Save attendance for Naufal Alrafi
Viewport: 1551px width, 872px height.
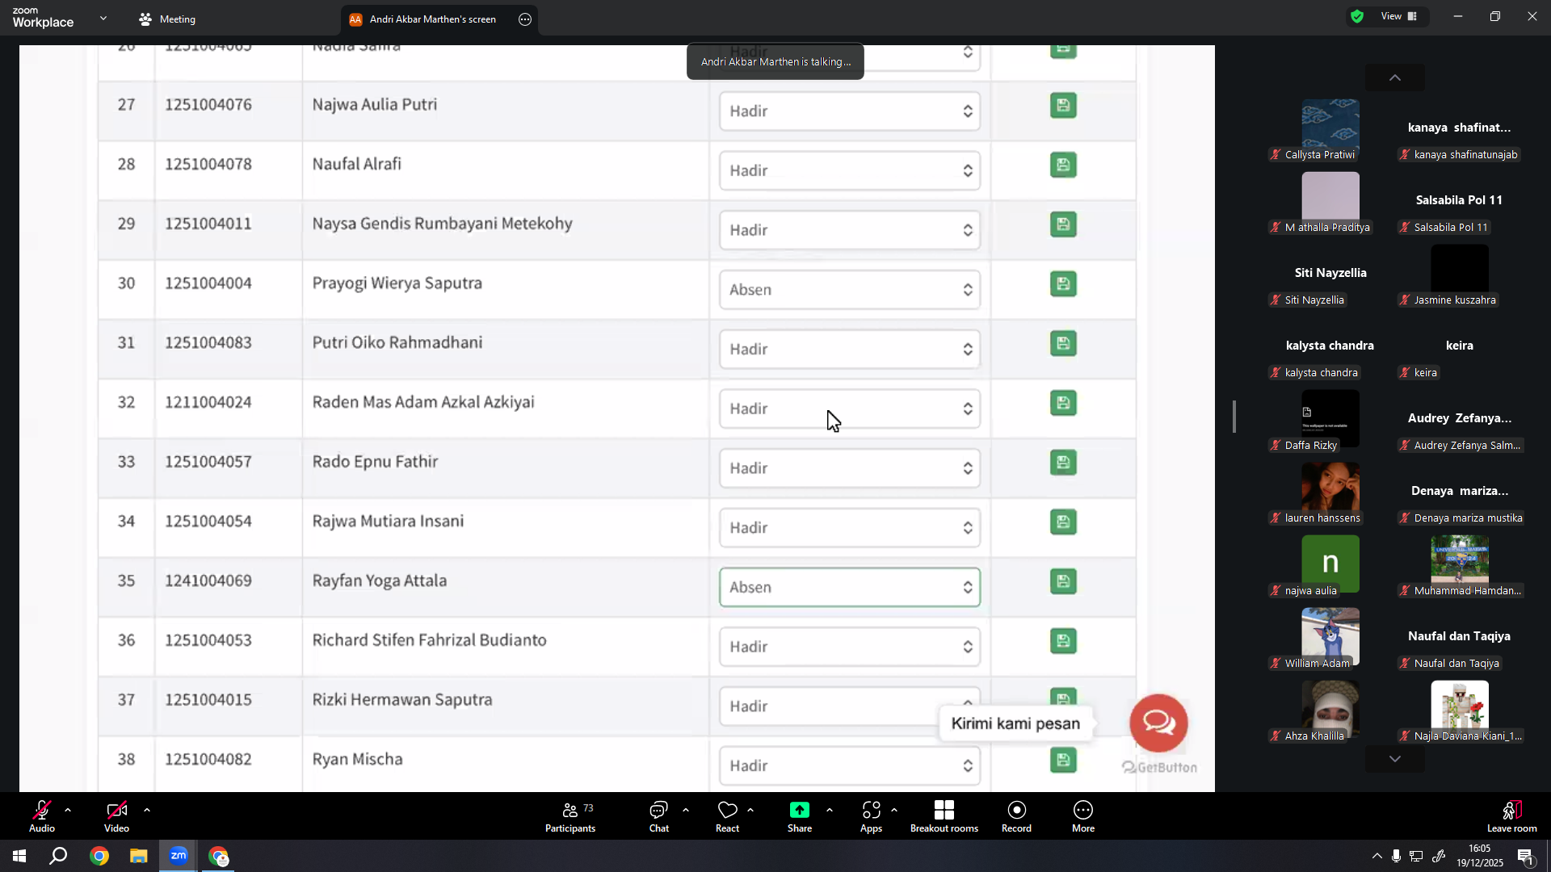click(1063, 166)
